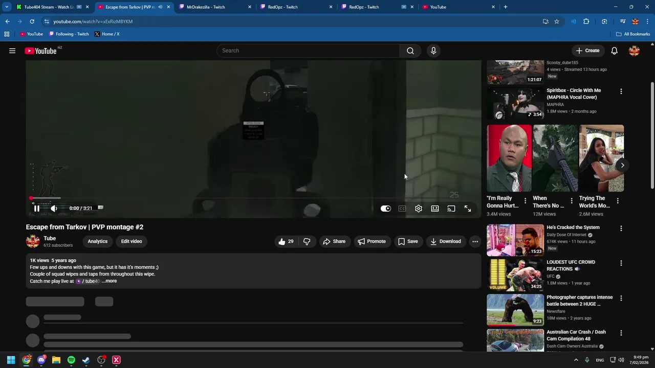
Task: Open options for Photographer captures intense battle
Action: (621, 298)
